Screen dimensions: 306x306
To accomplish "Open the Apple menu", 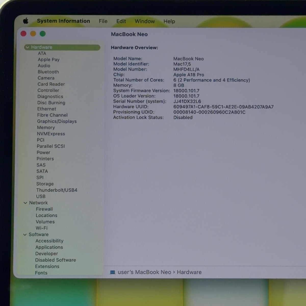I will click(x=25, y=21).
